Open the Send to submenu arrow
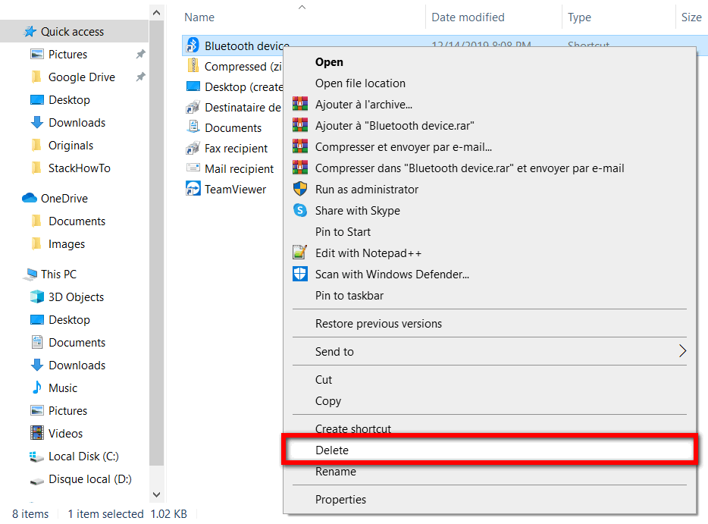 click(x=682, y=352)
